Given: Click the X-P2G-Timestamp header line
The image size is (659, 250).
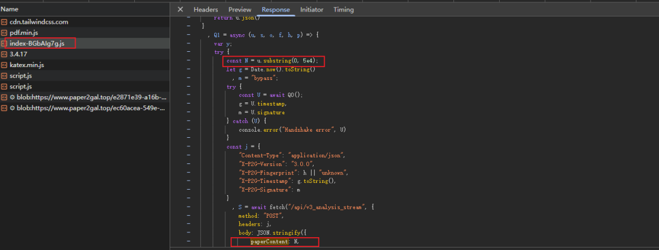Looking at the screenshot, I should click(287, 182).
